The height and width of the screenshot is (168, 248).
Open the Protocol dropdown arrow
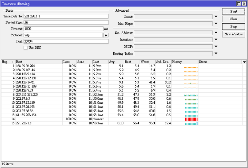(106, 35)
